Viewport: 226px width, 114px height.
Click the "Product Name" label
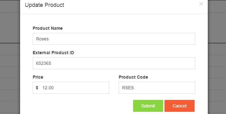click(48, 28)
